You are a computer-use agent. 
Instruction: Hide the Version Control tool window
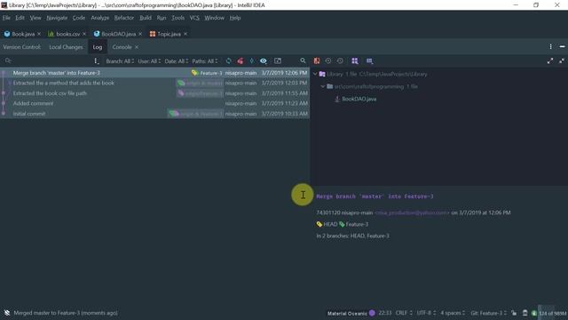(x=562, y=47)
